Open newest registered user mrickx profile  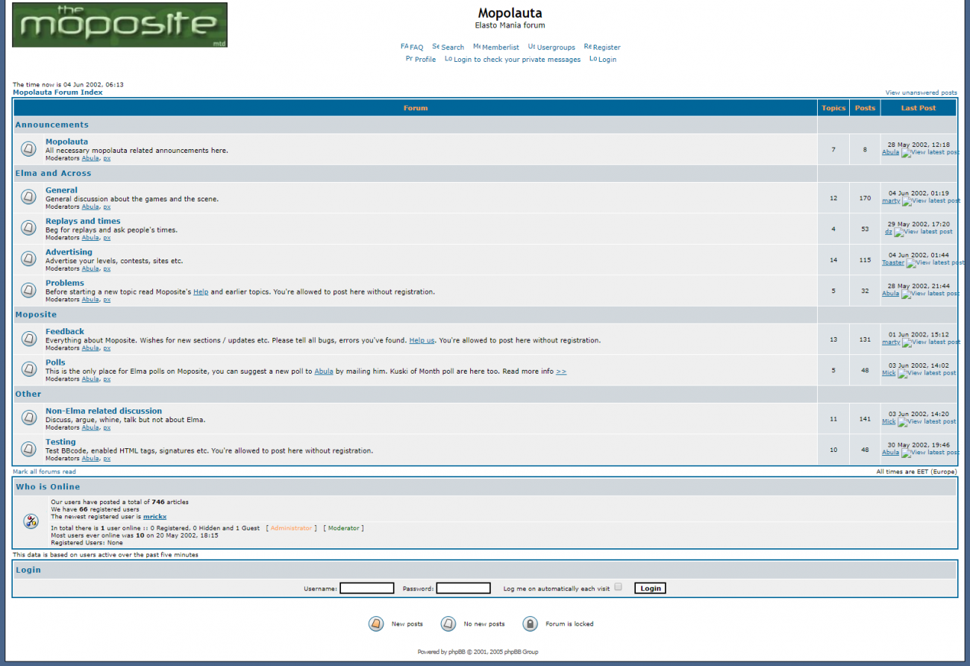[x=154, y=517]
